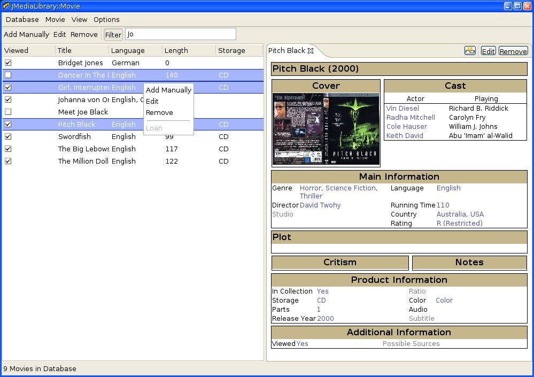Open the Options menu
Screen dimensions: 534x377
[x=106, y=20]
